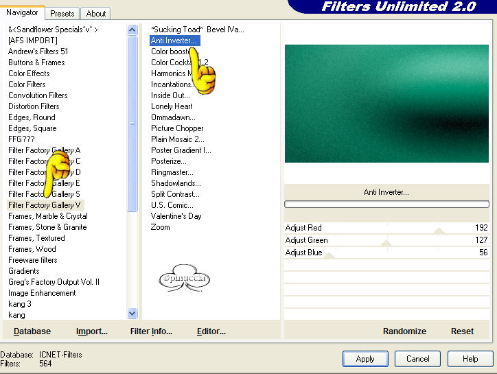The height and width of the screenshot is (374, 497).
Task: Choose Color Filters category
Action: click(x=27, y=84)
